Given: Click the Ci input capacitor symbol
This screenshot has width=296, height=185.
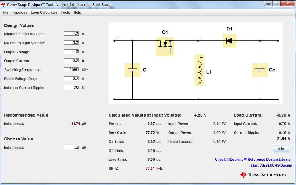Looking at the screenshot, I should 132,70.
